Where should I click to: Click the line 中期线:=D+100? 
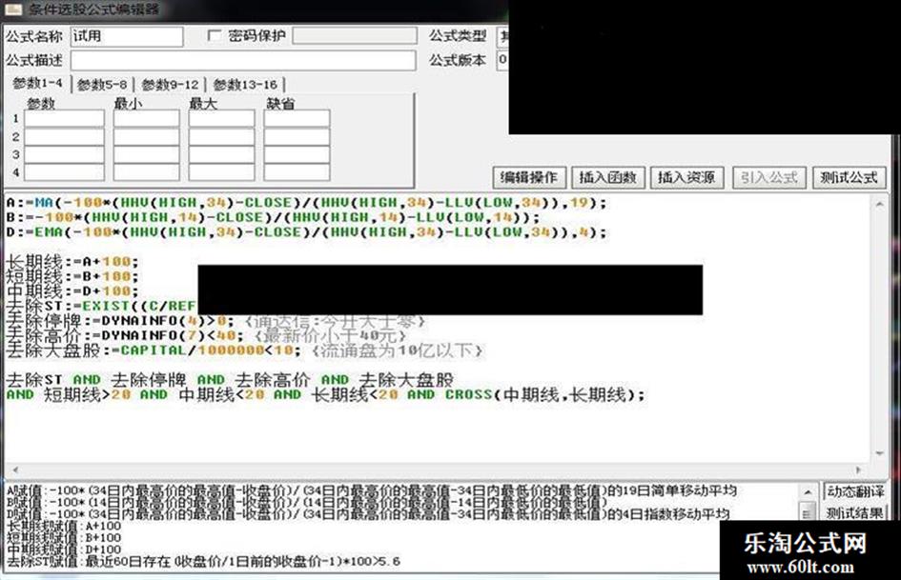pyautogui.click(x=72, y=291)
